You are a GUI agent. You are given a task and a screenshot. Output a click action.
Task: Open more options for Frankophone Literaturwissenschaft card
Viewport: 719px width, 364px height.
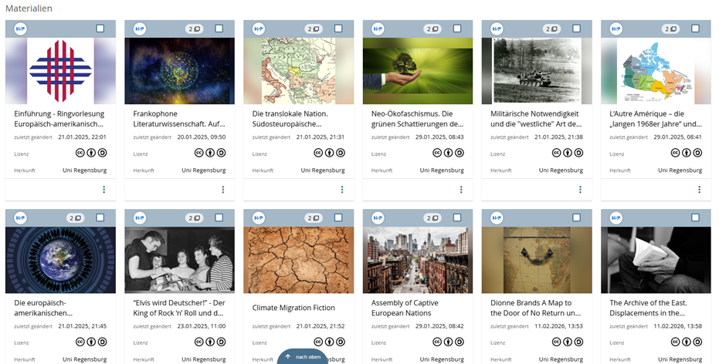[x=223, y=190]
